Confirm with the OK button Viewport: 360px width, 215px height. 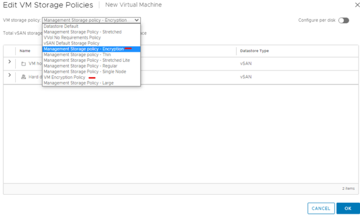tap(348, 208)
